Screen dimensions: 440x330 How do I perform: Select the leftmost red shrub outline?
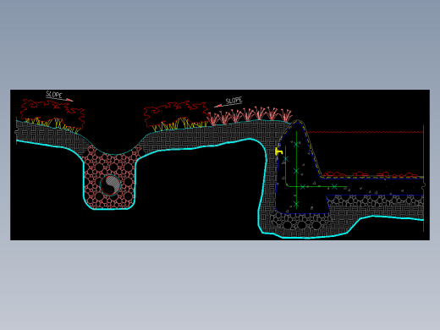click(x=52, y=113)
